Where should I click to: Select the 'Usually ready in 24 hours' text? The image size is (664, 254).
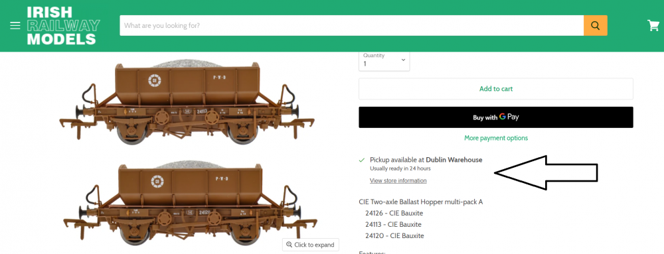400,168
